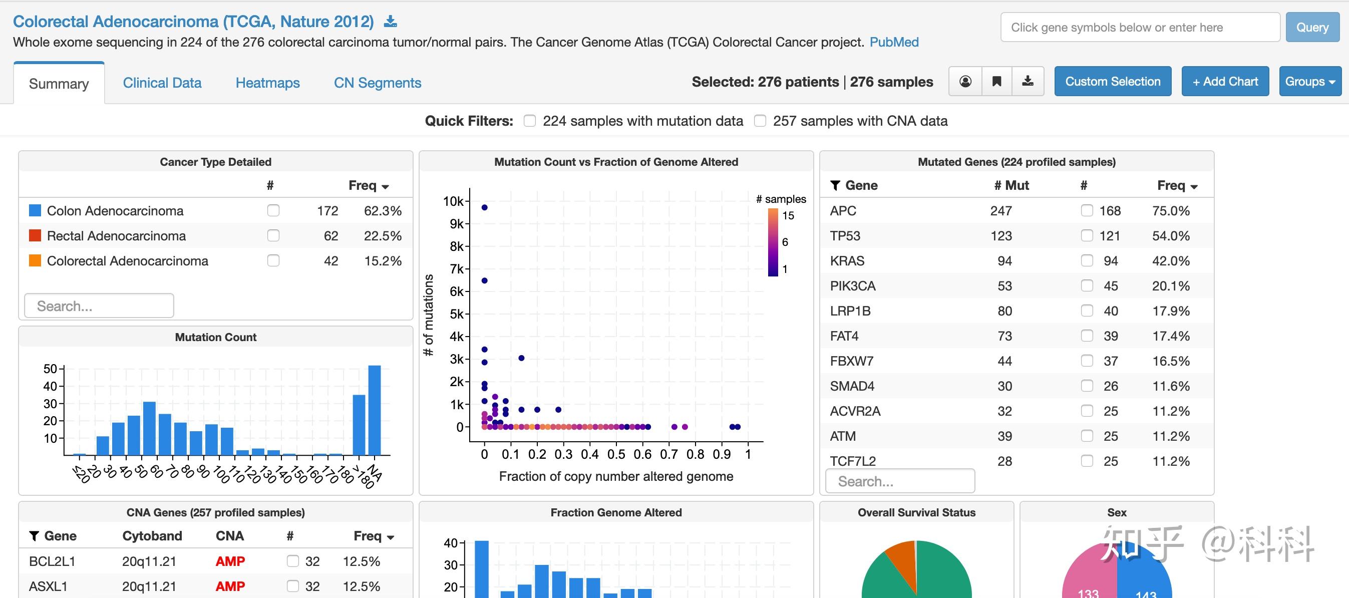
Task: Open the Groups dropdown
Action: pos(1310,81)
